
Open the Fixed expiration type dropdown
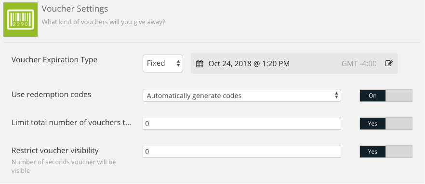(x=163, y=64)
